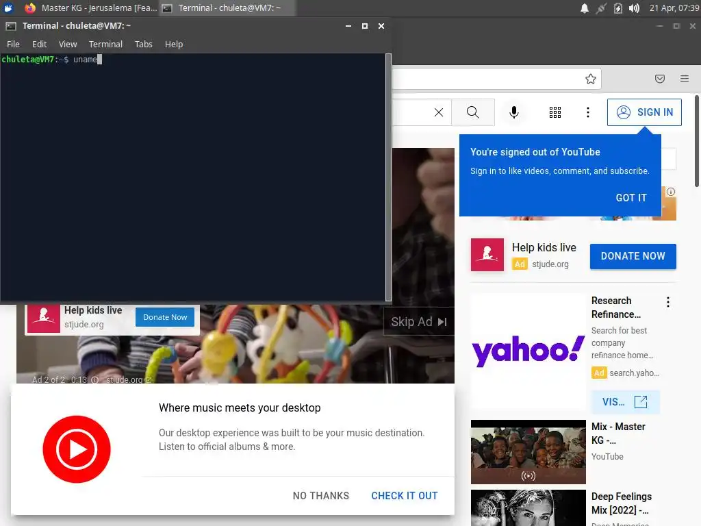Image resolution: width=701 pixels, height=526 pixels.
Task: Open the Research Refinance ad options menu
Action: pos(668,302)
